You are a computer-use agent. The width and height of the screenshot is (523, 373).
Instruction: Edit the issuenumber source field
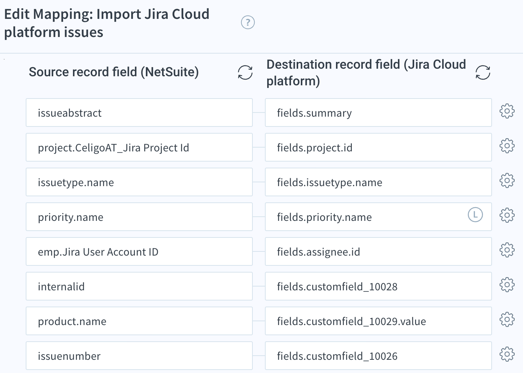tap(139, 356)
